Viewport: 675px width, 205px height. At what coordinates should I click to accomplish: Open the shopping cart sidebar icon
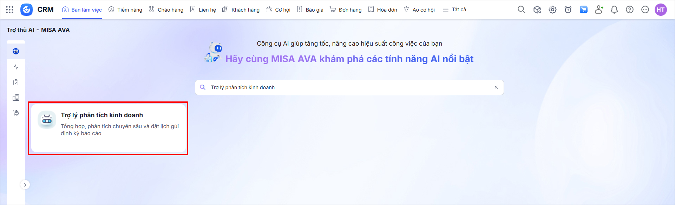point(16,113)
